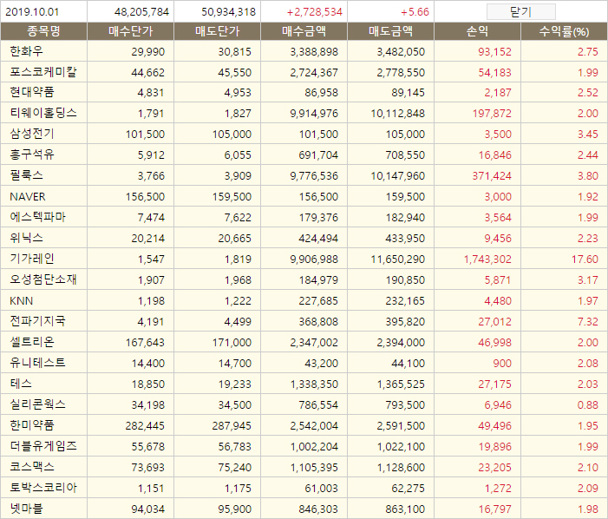This screenshot has width=608, height=519.
Task: Click 더블유게임즈 sell amount 1,022,100
Action: pos(402,446)
